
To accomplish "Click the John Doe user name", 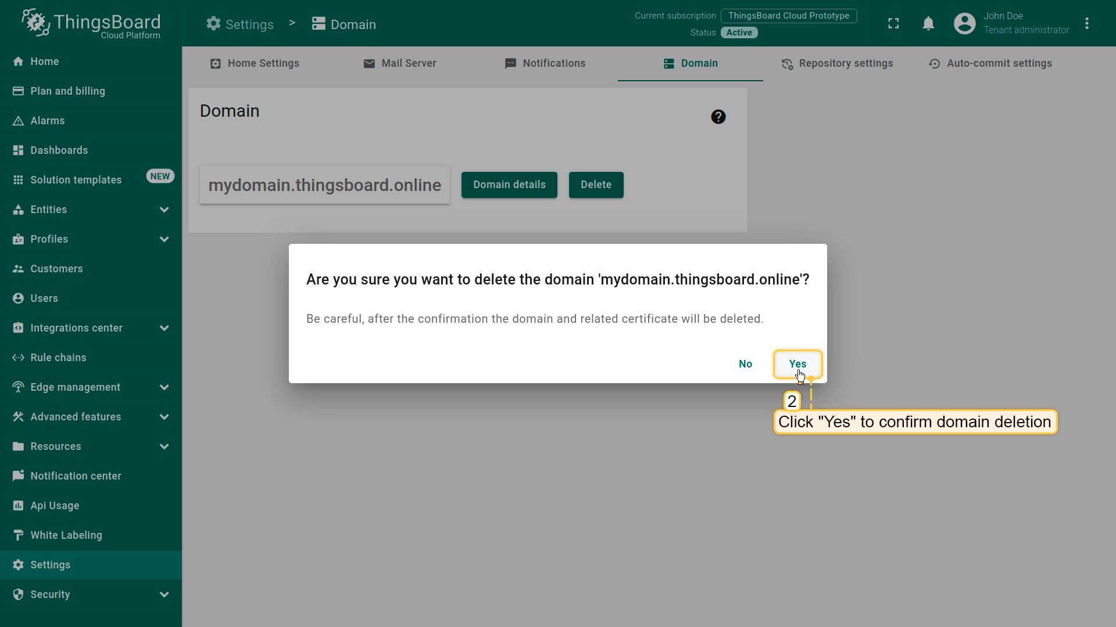I will [1003, 16].
